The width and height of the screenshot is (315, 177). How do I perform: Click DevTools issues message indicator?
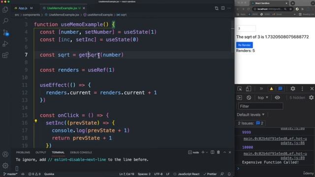(280, 88)
